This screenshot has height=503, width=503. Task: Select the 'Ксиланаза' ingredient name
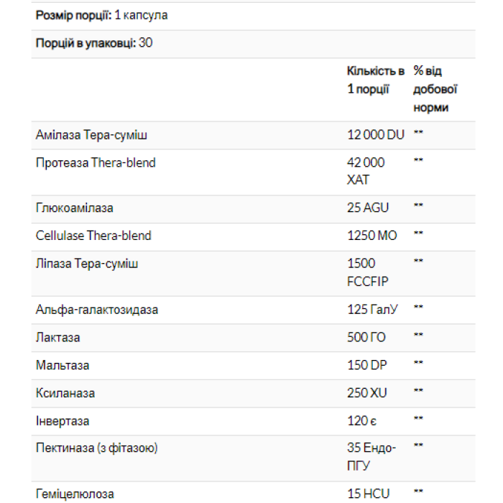[x=65, y=394]
